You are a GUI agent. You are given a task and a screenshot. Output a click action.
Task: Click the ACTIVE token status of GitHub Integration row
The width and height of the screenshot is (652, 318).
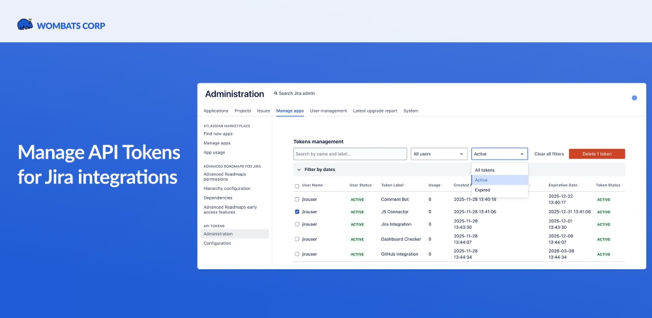604,254
